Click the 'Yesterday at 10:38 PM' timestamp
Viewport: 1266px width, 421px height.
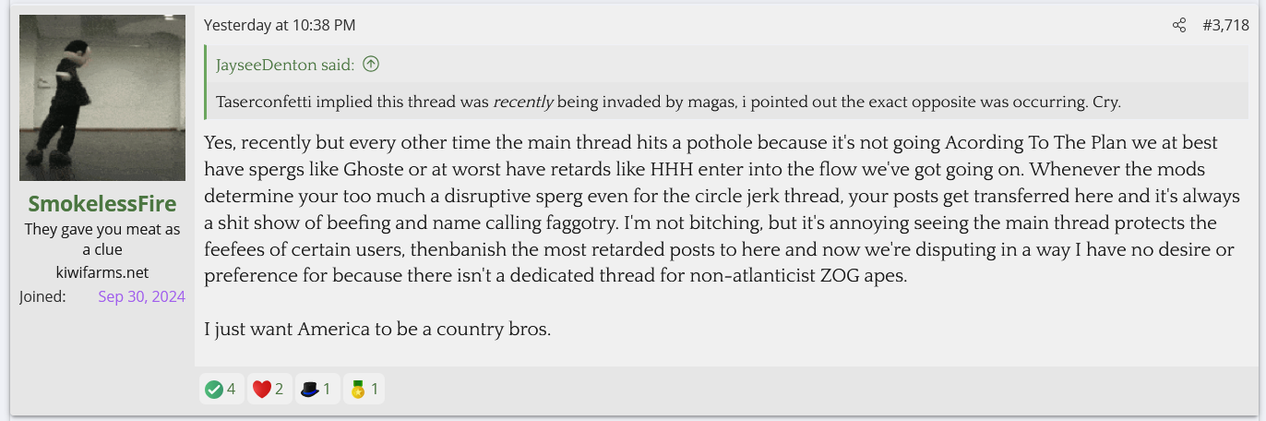[x=279, y=26]
